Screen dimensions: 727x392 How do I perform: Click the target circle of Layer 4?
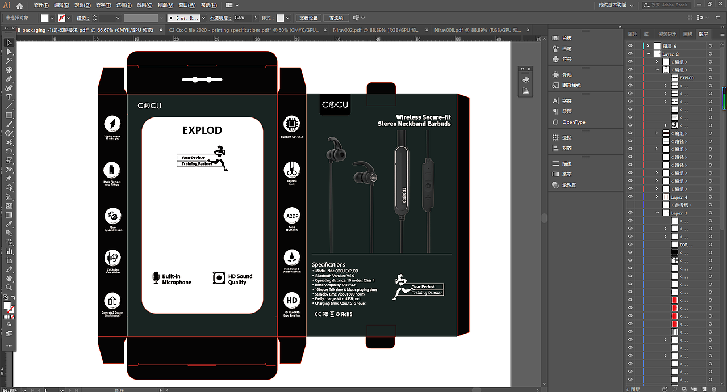710,197
